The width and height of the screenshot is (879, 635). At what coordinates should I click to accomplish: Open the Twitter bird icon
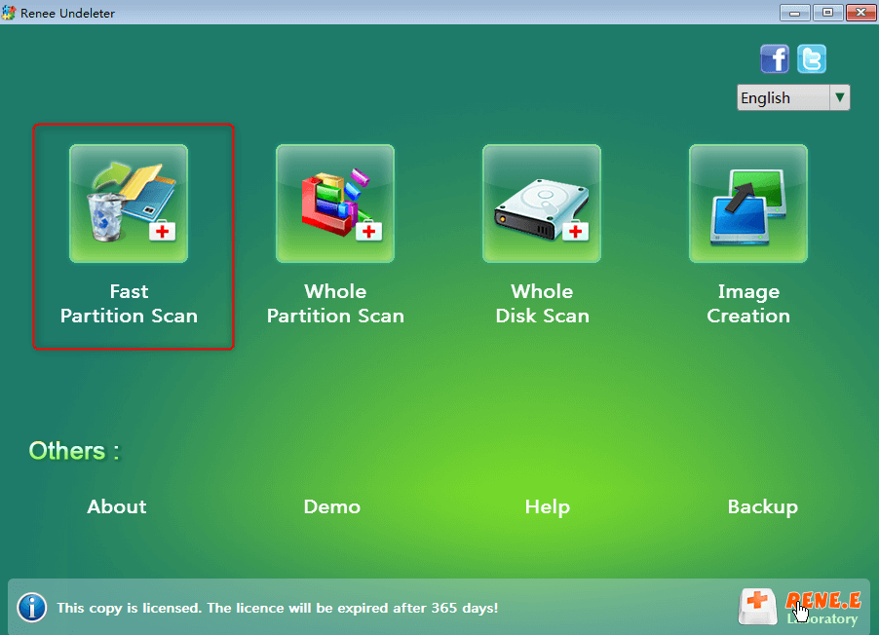[812, 58]
